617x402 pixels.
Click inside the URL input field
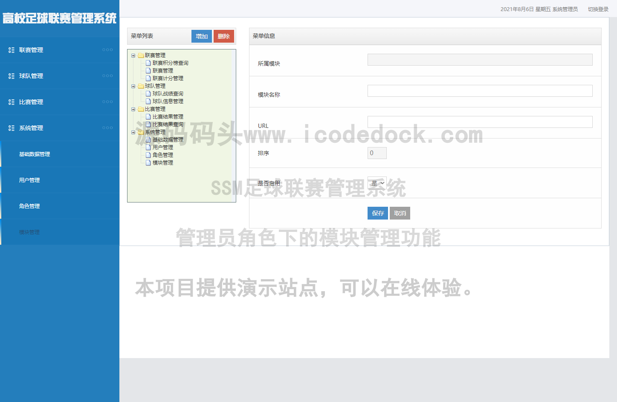480,121
